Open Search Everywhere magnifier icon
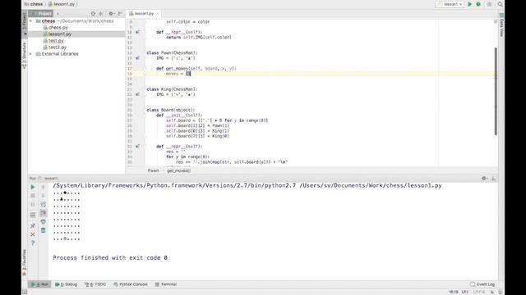 tap(500, 4)
